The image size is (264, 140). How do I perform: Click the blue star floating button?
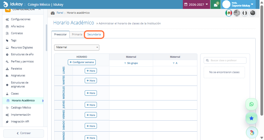click(252, 118)
